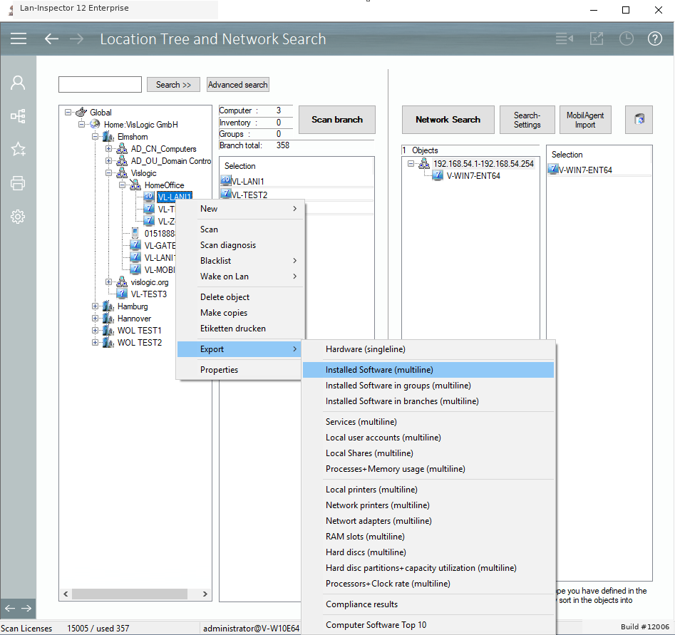Screen dimensions: 675x635
Task: Click the Global root basket icon
Action: click(x=81, y=113)
